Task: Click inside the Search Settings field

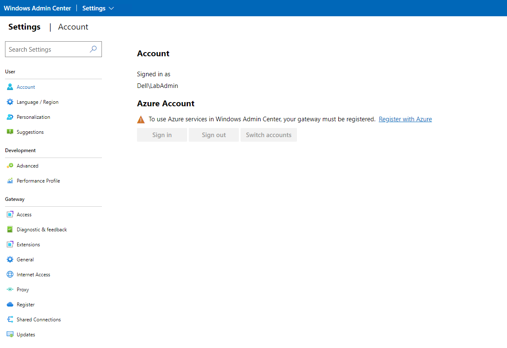Action: pos(46,49)
